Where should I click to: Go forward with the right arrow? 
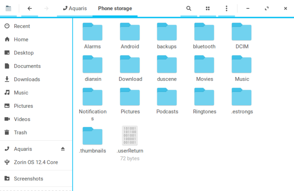click(46, 8)
